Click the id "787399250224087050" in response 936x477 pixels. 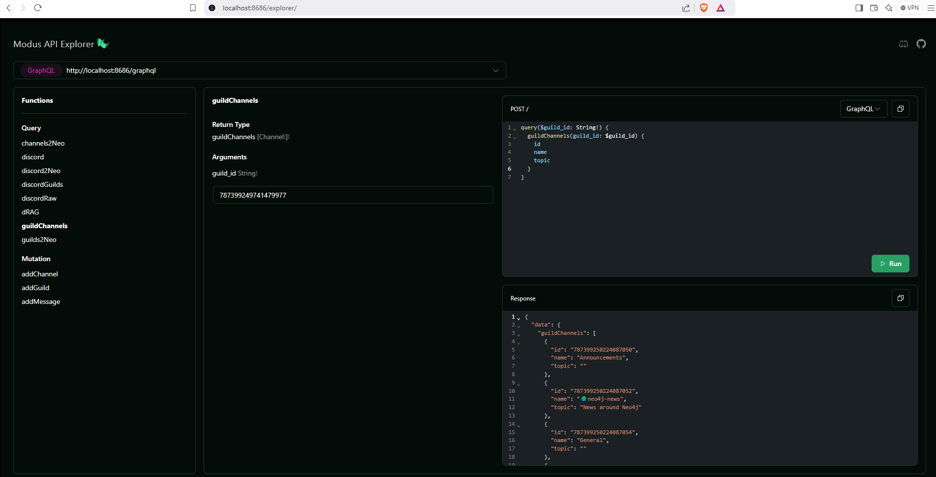603,350
